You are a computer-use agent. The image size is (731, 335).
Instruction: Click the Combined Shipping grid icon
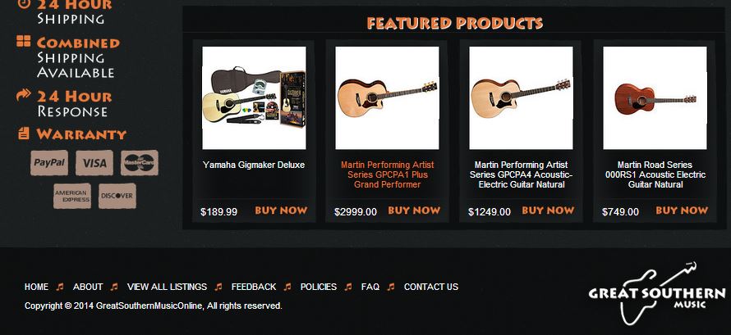point(23,41)
